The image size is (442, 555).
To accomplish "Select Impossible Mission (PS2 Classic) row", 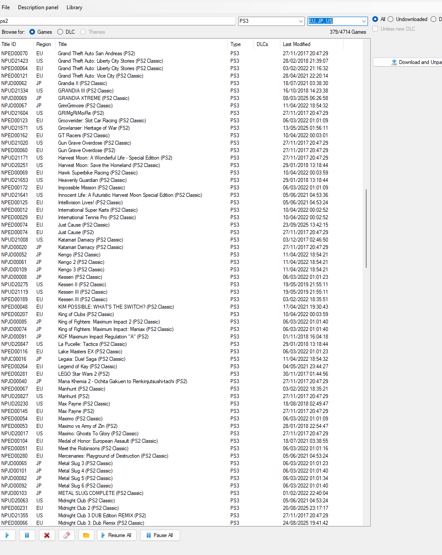I will tap(182, 188).
